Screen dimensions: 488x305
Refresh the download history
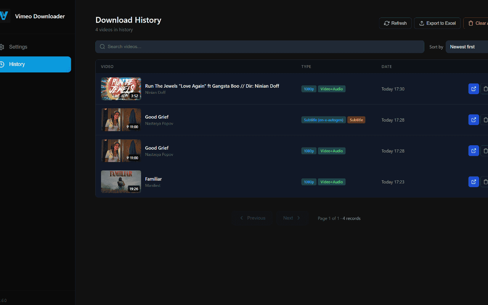click(395, 23)
